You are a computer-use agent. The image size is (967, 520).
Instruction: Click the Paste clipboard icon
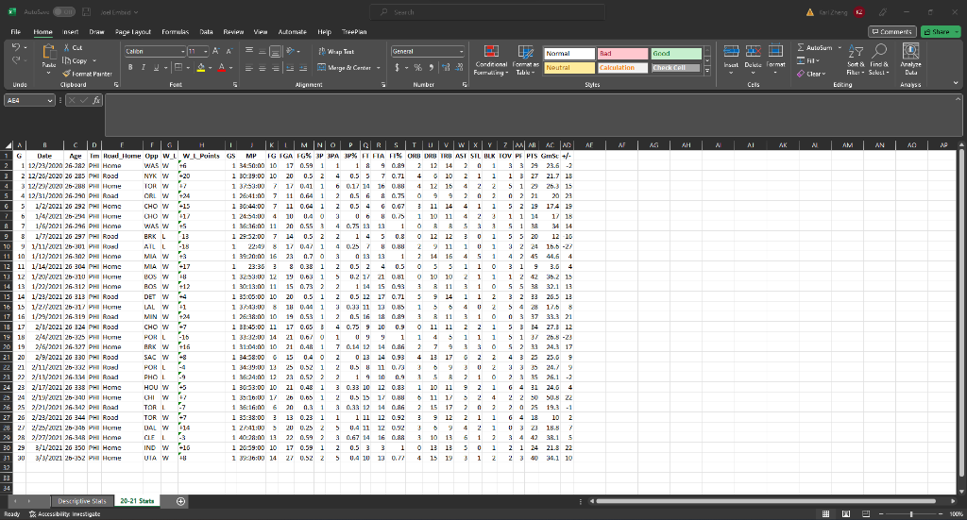click(49, 53)
